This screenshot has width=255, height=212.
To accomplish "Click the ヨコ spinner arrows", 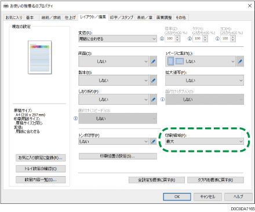I will pyautogui.click(x=233, y=39).
